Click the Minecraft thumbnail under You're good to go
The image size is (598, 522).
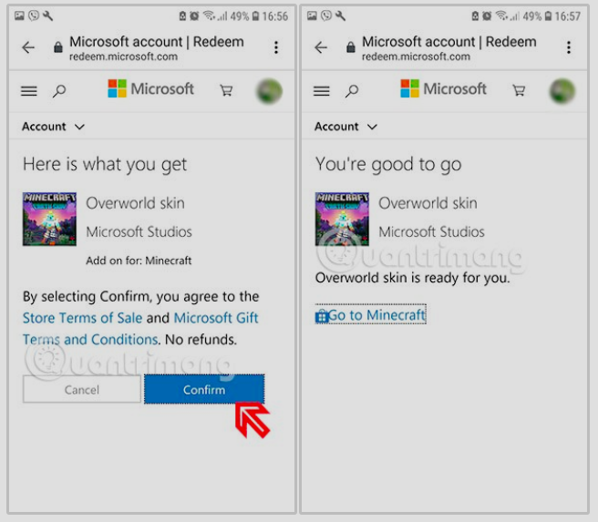pyautogui.click(x=342, y=219)
